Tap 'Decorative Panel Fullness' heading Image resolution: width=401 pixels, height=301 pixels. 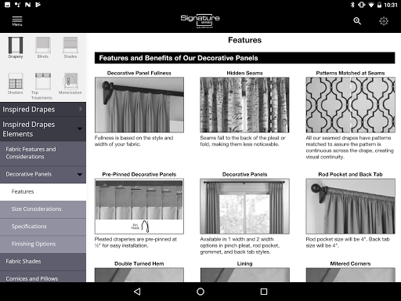pos(139,73)
